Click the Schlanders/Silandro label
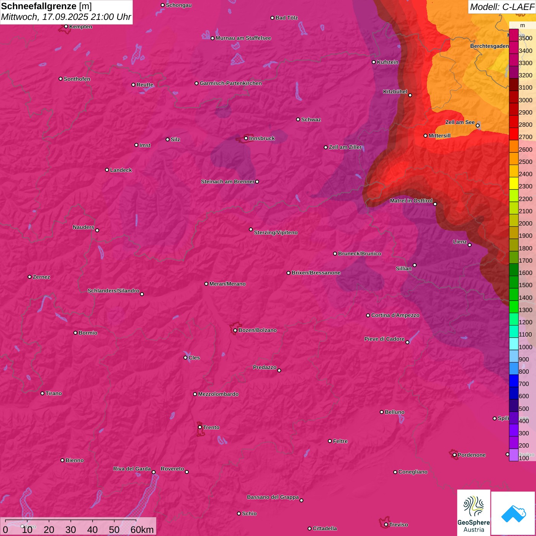This screenshot has height=536, width=536. [x=113, y=291]
